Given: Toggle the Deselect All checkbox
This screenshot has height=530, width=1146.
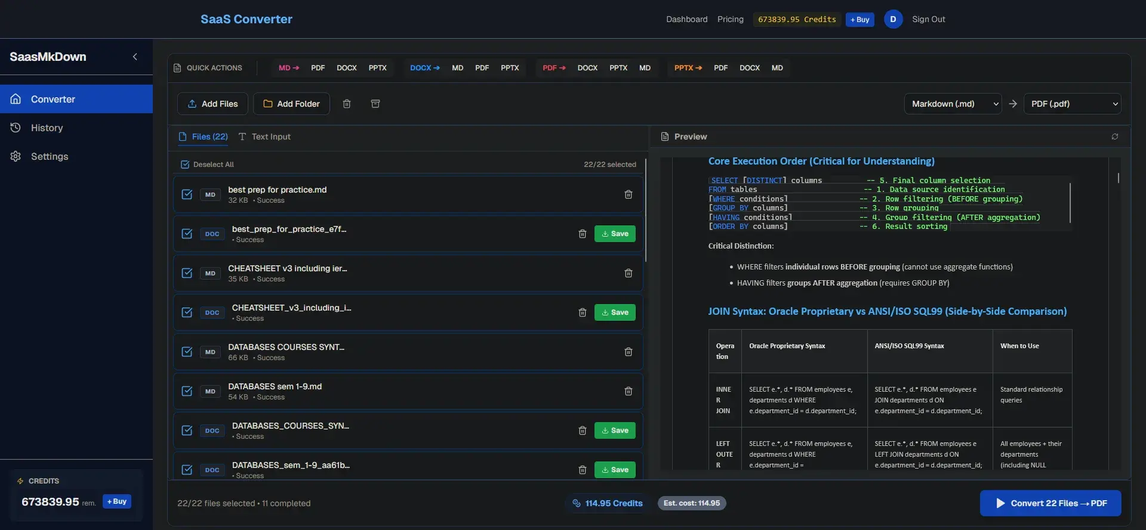Looking at the screenshot, I should (x=185, y=165).
